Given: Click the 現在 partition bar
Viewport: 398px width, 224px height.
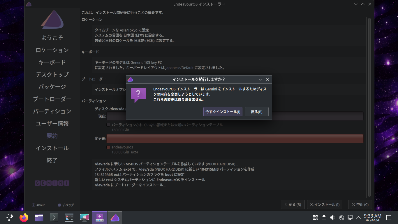Looking at the screenshot, I should coord(235,116).
